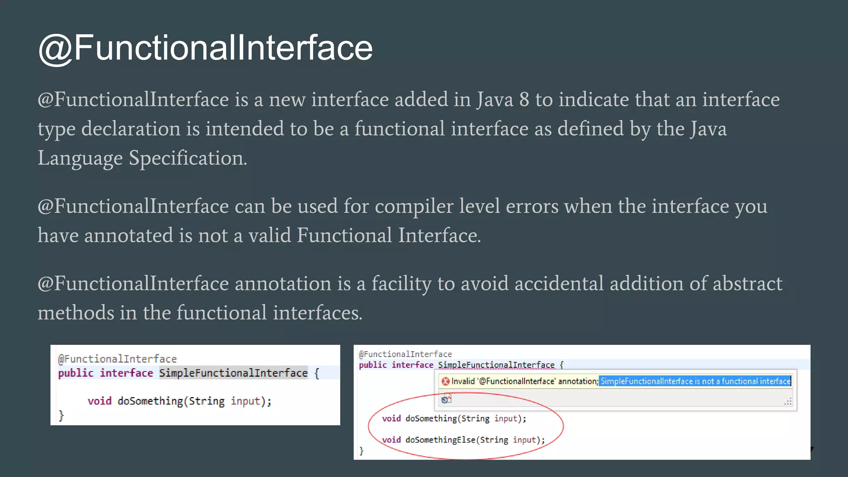Image resolution: width=848 pixels, height=477 pixels.
Task: Click the red error icon in tooltip
Action: [x=446, y=381]
